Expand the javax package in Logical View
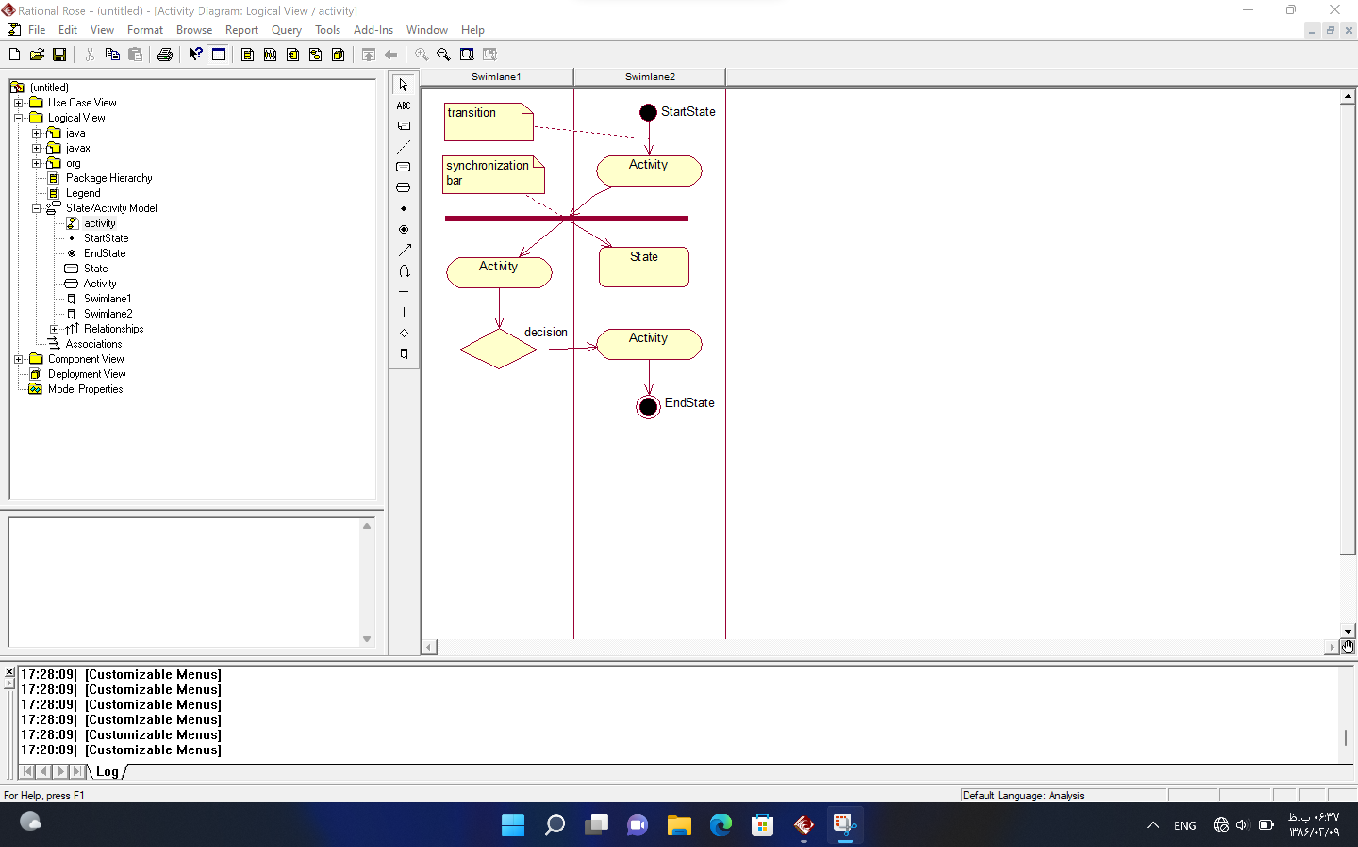Viewport: 1358px width, 847px height. tap(37, 147)
